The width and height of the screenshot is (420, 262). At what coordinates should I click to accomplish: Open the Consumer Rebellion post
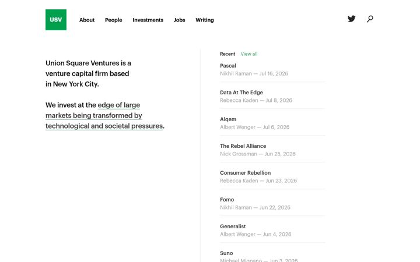click(x=246, y=173)
